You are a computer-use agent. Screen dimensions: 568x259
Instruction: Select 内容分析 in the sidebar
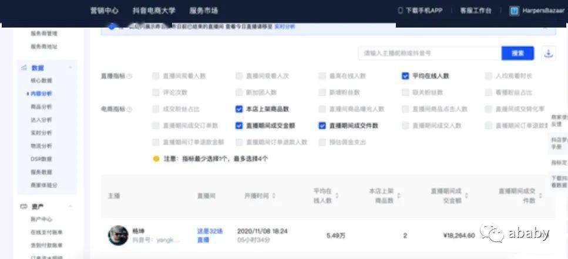pos(41,94)
